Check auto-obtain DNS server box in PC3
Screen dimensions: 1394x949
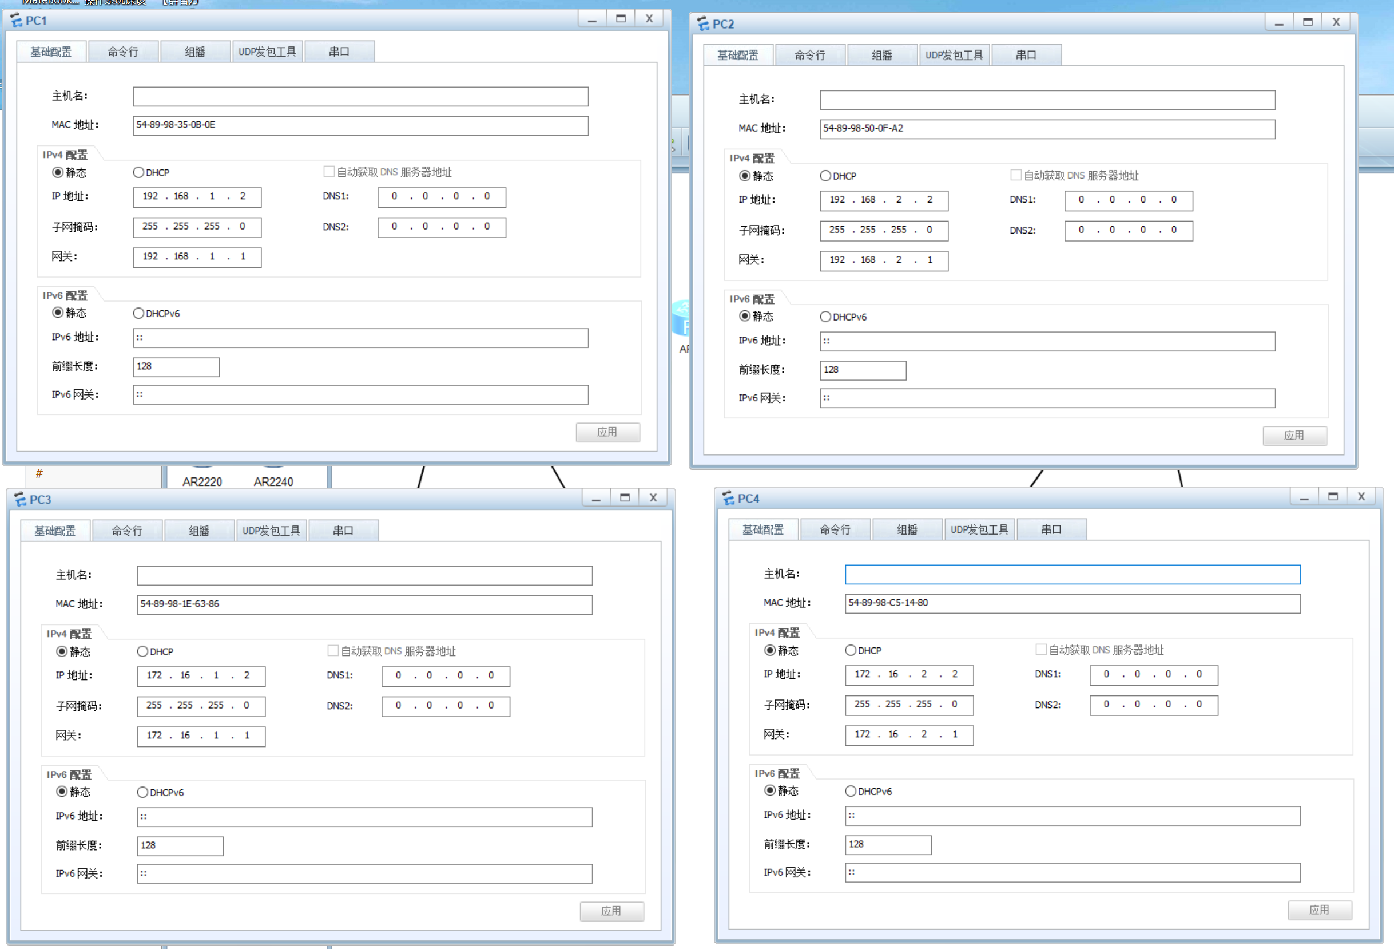pos(333,651)
